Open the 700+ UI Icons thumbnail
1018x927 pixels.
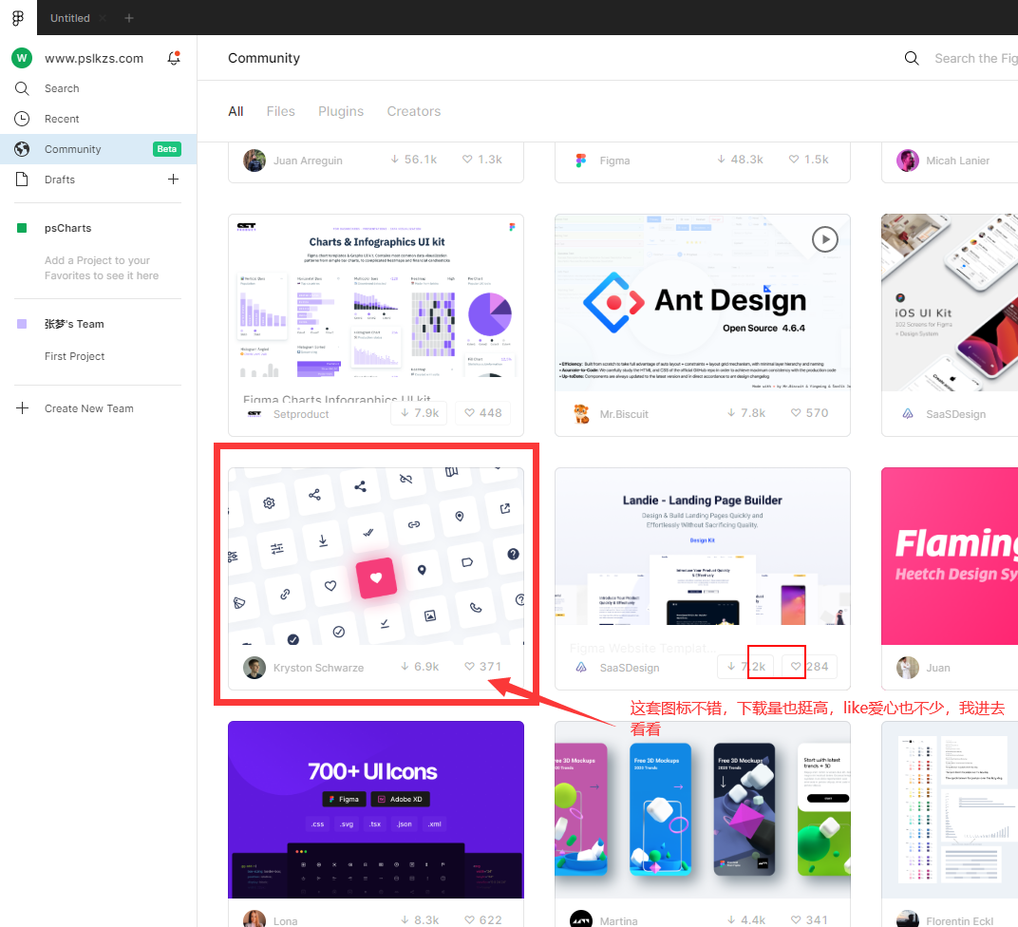376,809
